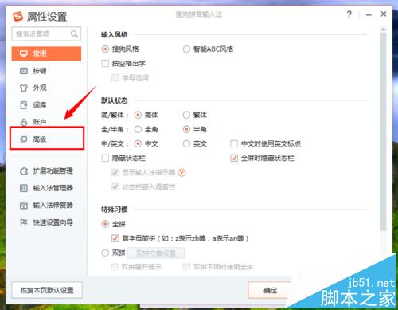The width and height of the screenshot is (398, 310).
Task: Click the icon beside 扩展功能管理
Action: coord(24,171)
